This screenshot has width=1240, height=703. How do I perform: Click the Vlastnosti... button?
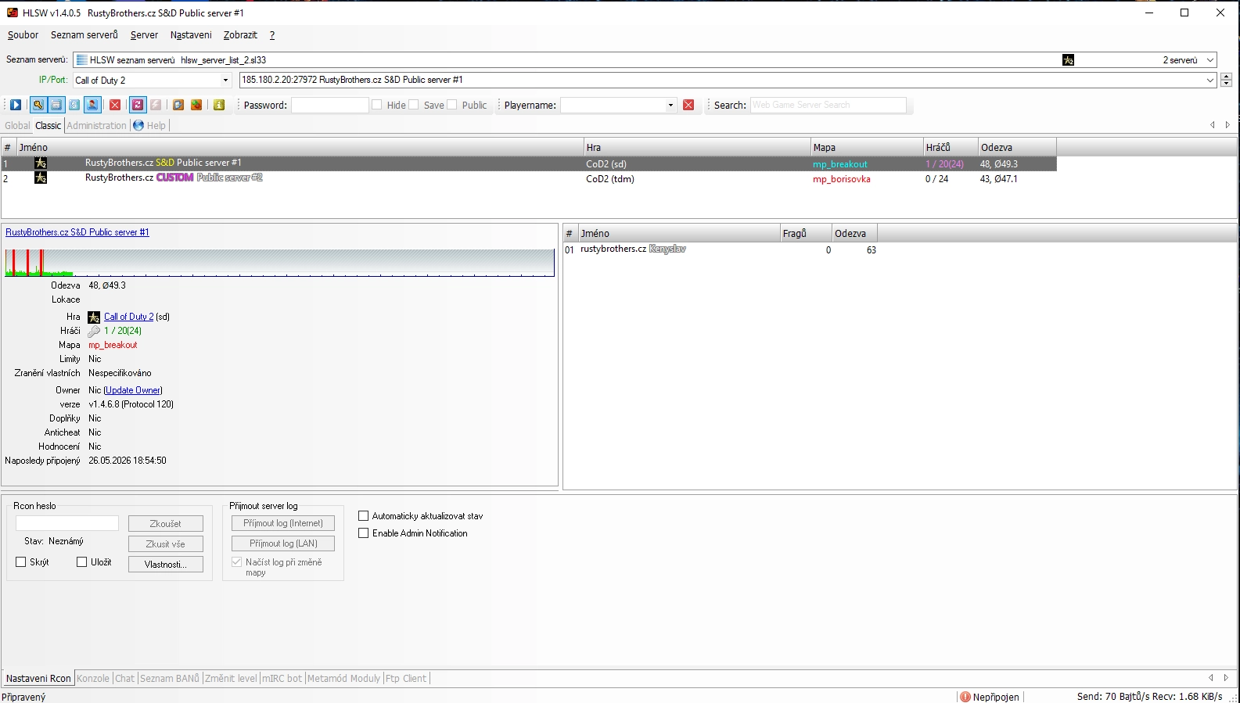pyautogui.click(x=166, y=565)
